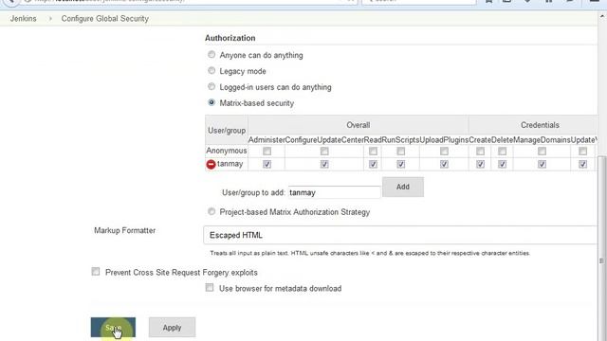The image size is (607, 341).
Task: Uncheck RunScripts for tanmay
Action: click(x=400, y=164)
